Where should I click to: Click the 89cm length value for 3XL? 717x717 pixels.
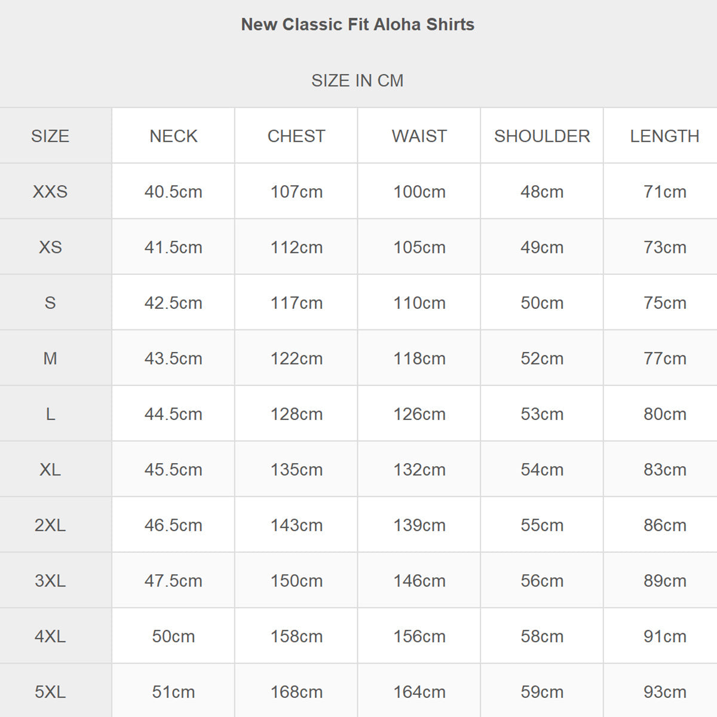click(x=665, y=581)
